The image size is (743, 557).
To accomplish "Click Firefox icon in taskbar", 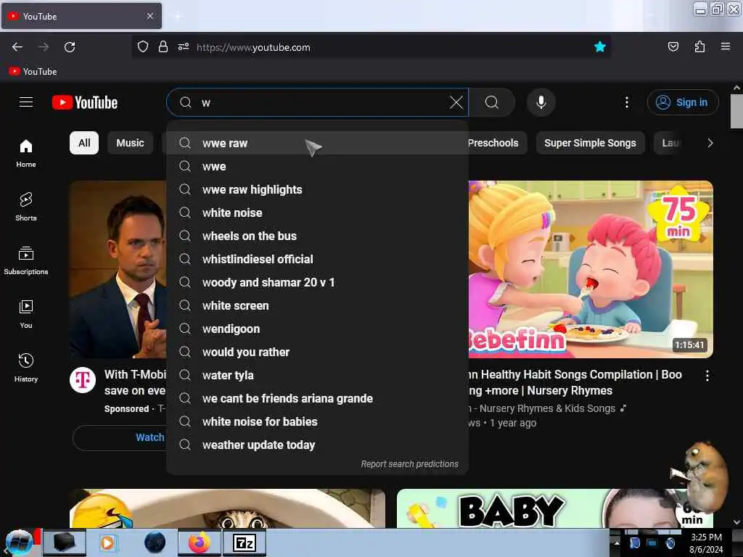I will point(200,542).
